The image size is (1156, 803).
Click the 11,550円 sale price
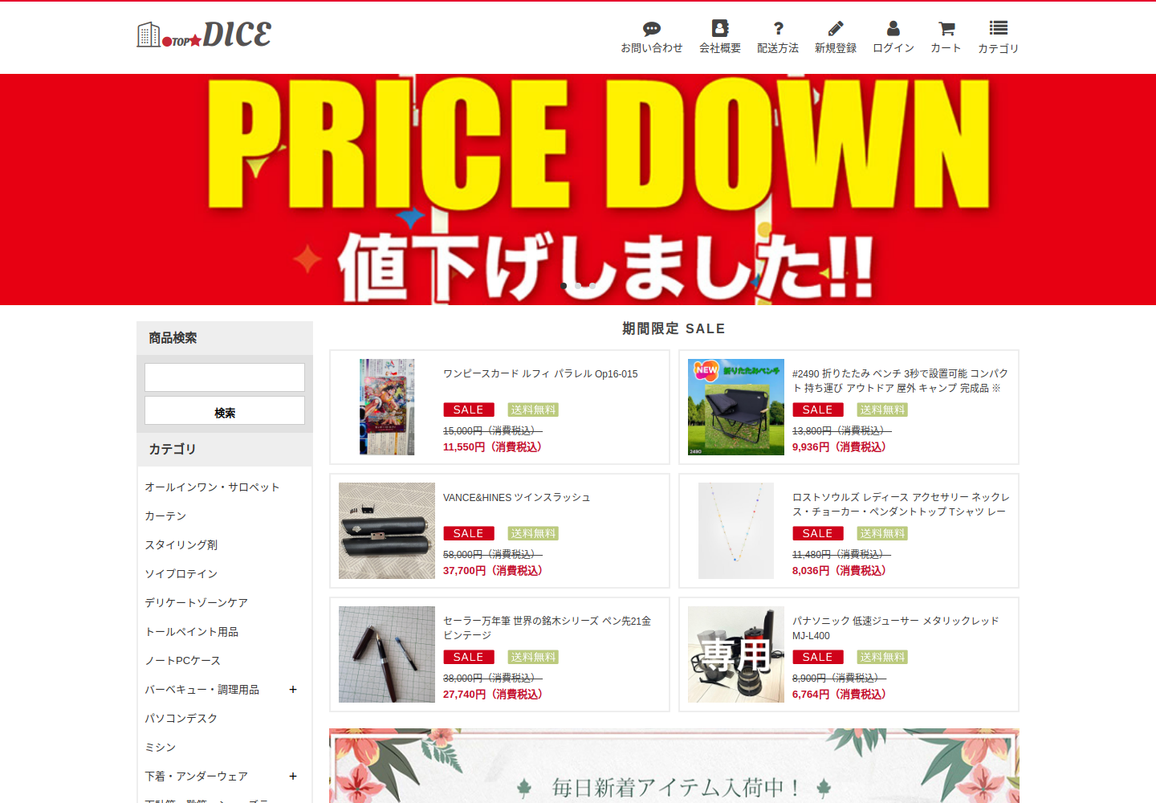[x=492, y=447]
